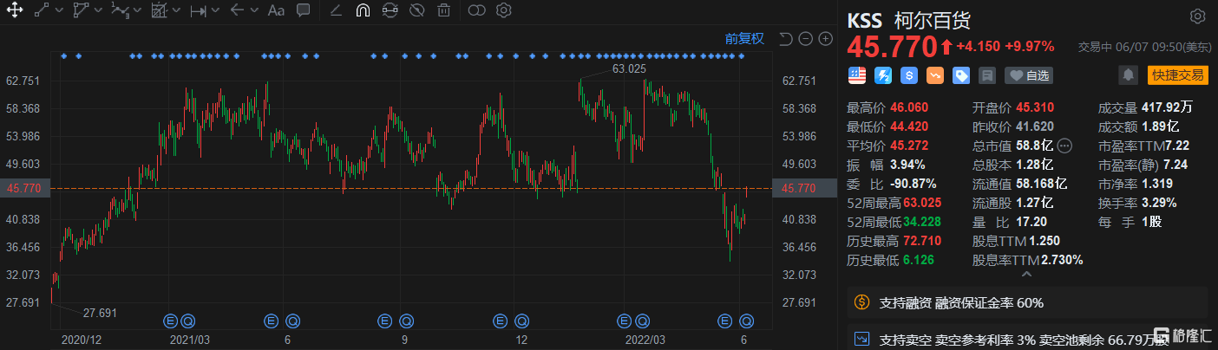Click the 27.691 low label on chart
1218x350 pixels.
(x=100, y=313)
